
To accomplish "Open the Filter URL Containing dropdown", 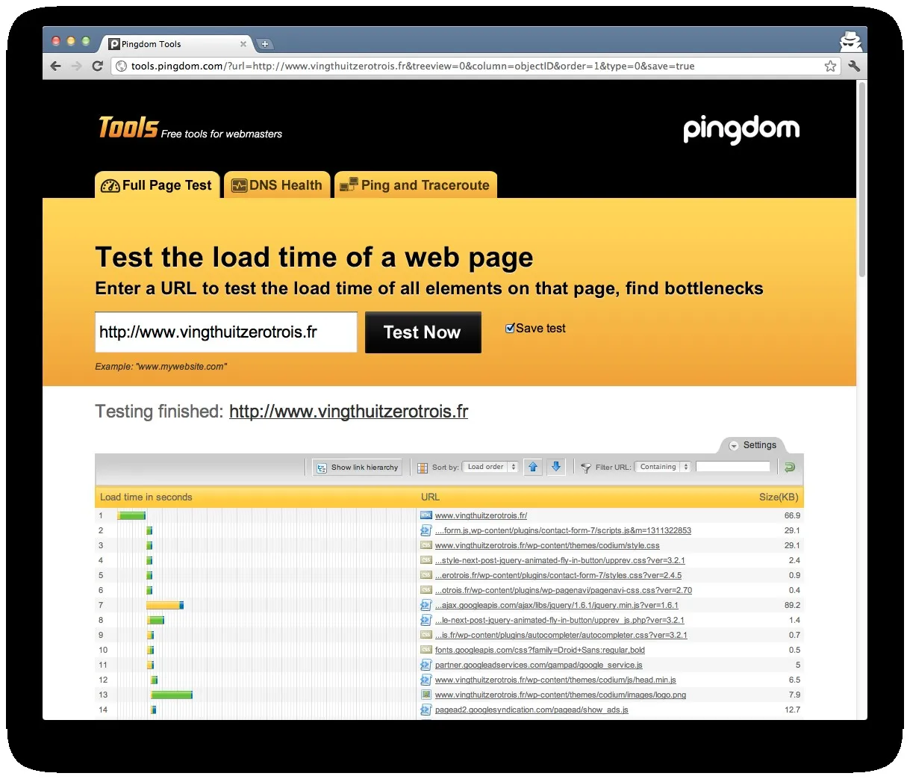I will click(x=663, y=467).
